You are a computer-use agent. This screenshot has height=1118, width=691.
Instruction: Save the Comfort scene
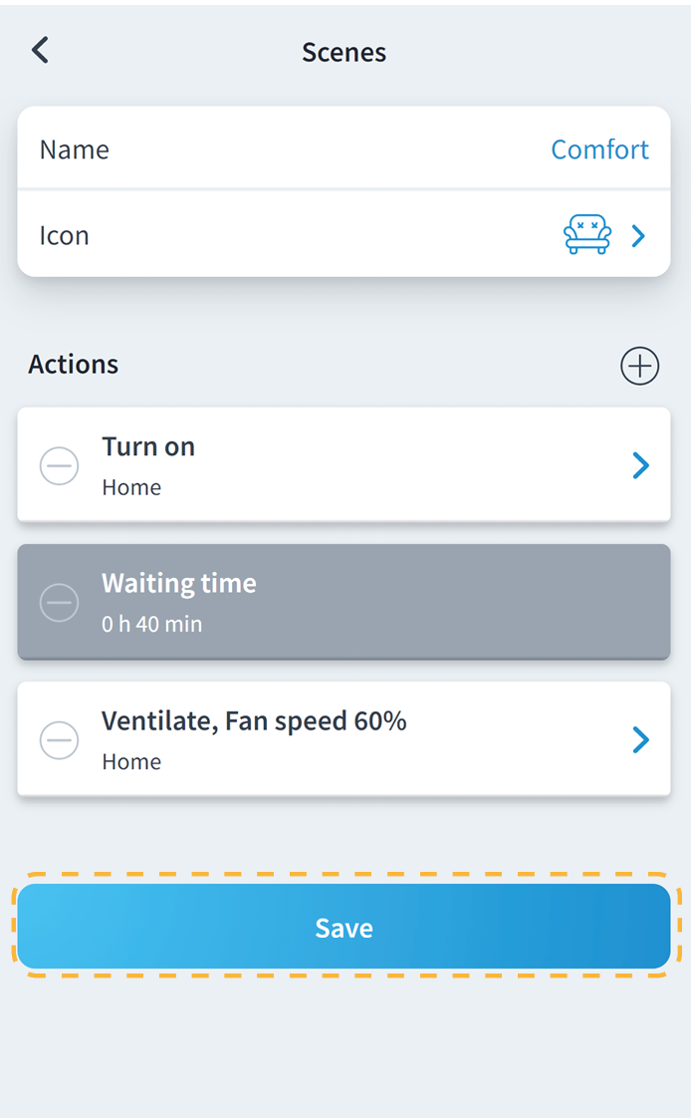pyautogui.click(x=344, y=927)
